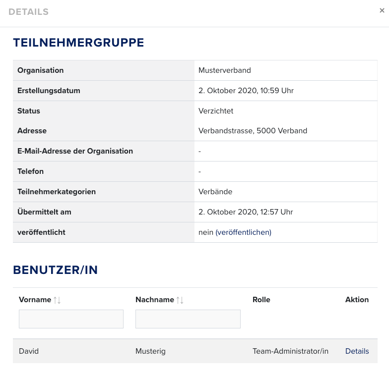Click the Vorname column header
389x375 pixels.
[x=35, y=300]
